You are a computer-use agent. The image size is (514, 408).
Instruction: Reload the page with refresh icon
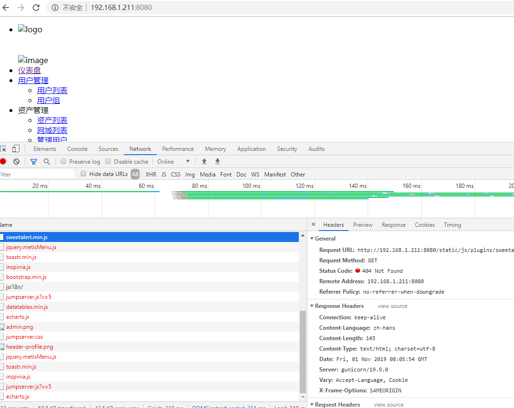pos(36,8)
